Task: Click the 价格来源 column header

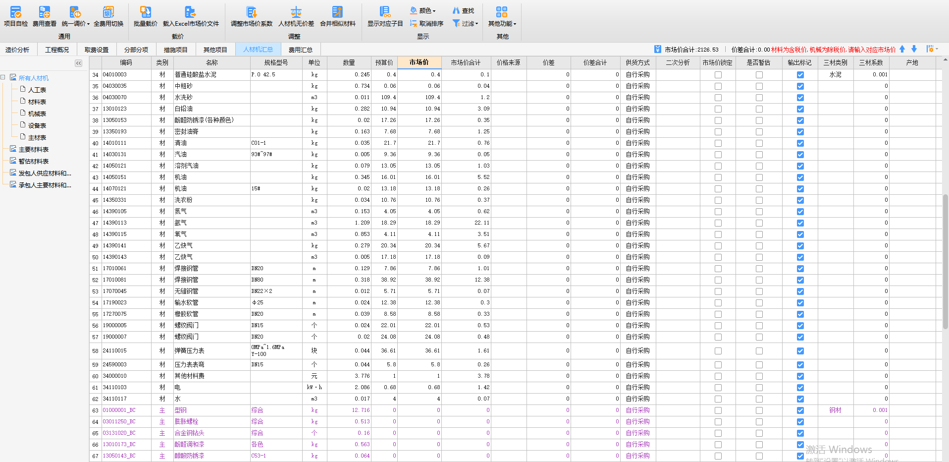Action: pos(509,62)
